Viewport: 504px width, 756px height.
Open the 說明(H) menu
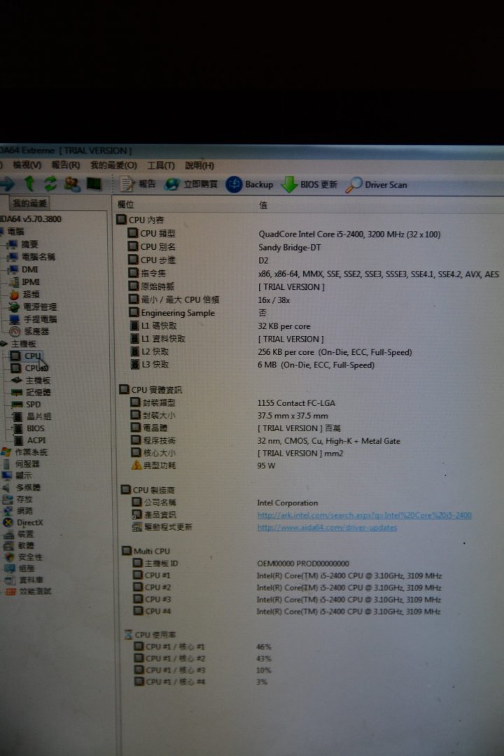tap(199, 165)
